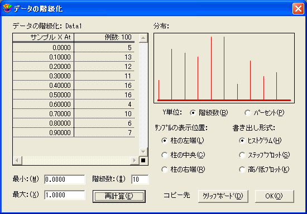Click the app icon in the title bar
The image size is (307, 214).
point(7,8)
